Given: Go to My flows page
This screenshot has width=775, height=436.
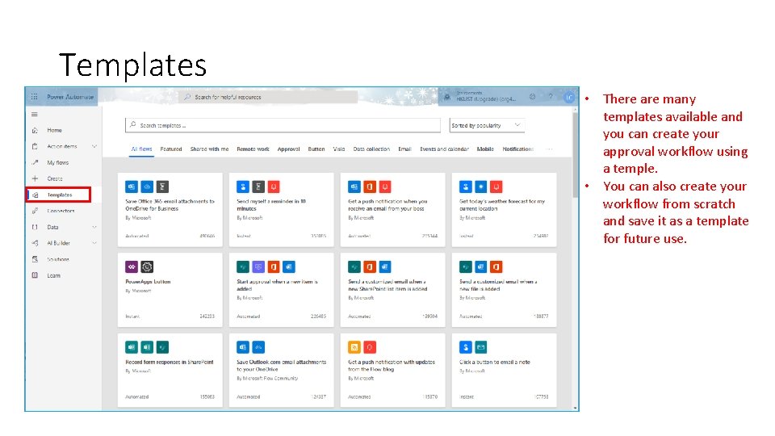Looking at the screenshot, I should (58, 162).
